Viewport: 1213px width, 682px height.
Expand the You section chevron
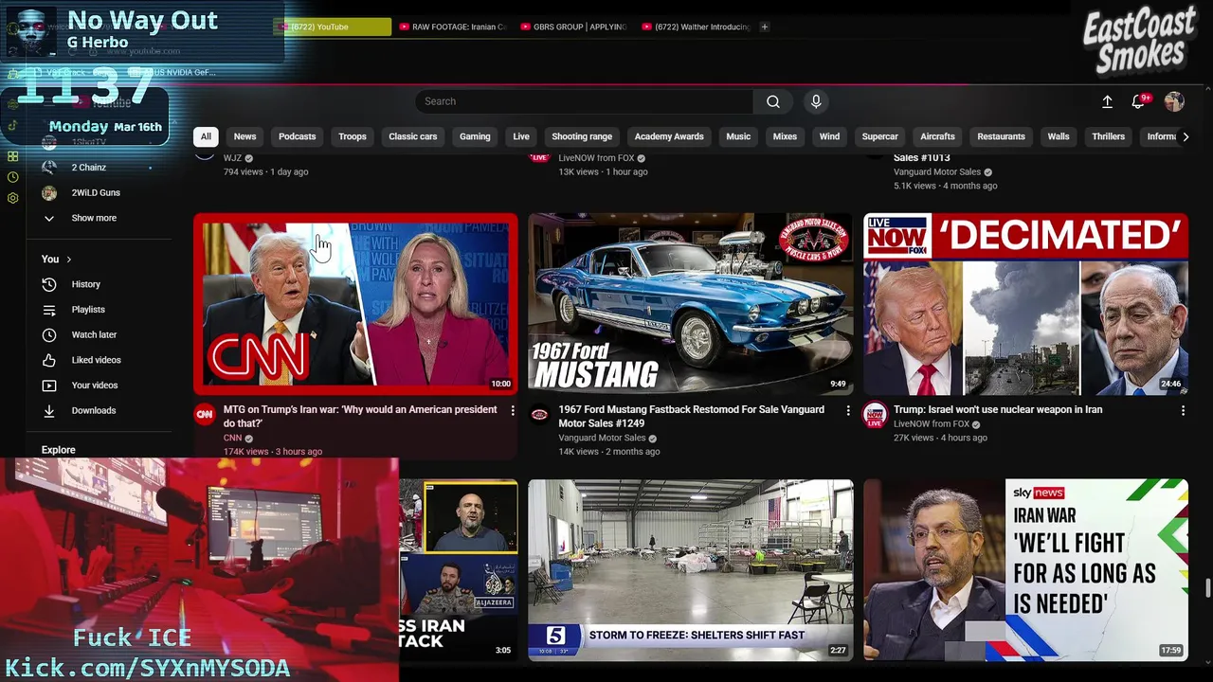coord(68,259)
